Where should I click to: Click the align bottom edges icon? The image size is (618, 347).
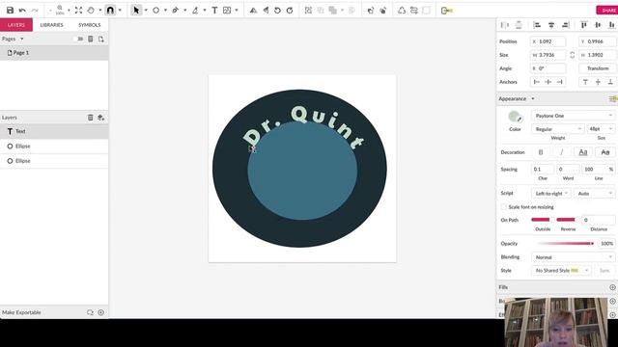pos(611,25)
